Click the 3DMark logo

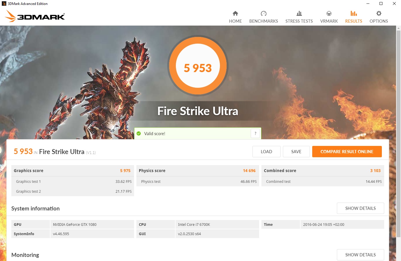tap(35, 16)
